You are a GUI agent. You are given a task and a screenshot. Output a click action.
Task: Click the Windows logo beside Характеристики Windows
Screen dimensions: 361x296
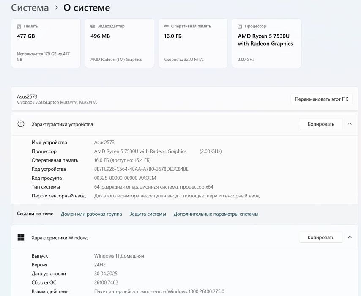[21, 237]
